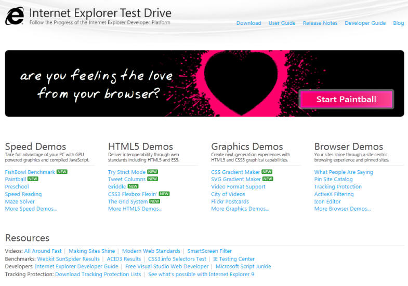Click the Internet Explorer Test Drive title
Image resolution: width=408 pixels, height=286 pixels.
pyautogui.click(x=100, y=13)
